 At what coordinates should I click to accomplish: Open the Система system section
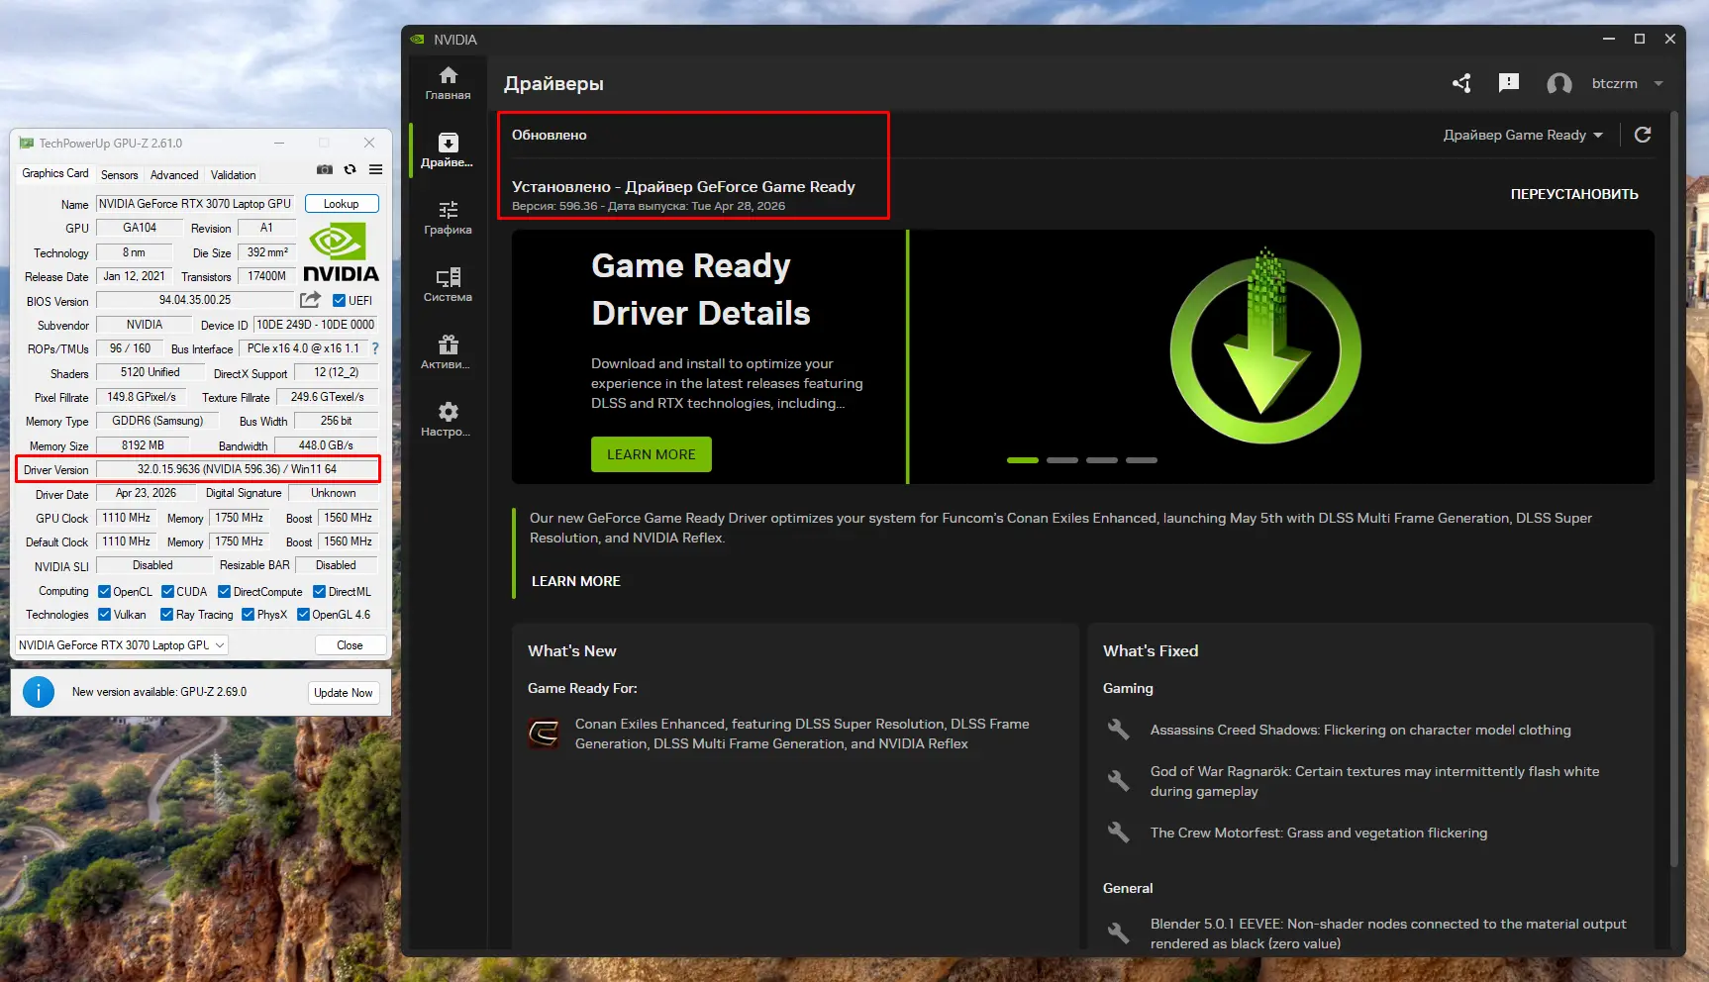tap(448, 285)
